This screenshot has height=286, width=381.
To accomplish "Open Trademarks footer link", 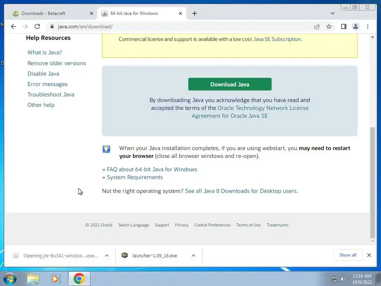I will point(278,225).
